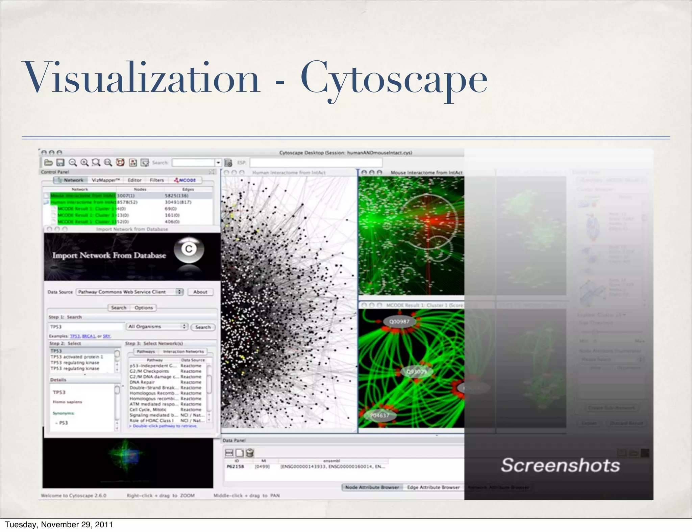The width and height of the screenshot is (692, 532).
Task: Open the Data Source combo box
Action: coord(130,292)
